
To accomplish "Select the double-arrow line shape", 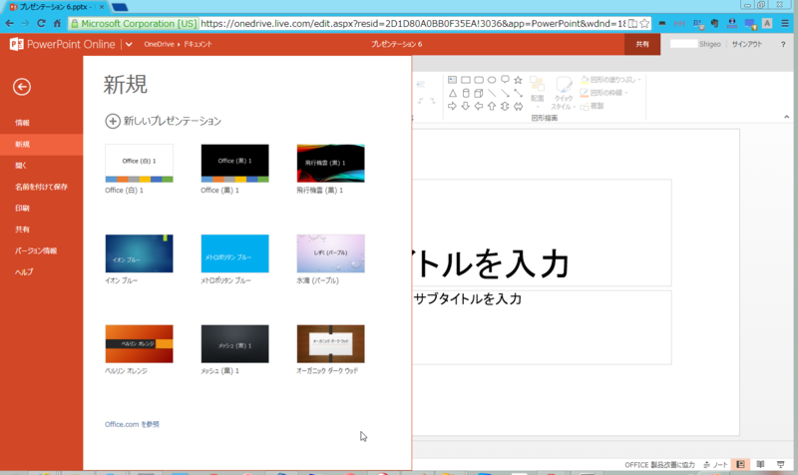I will pos(518,93).
